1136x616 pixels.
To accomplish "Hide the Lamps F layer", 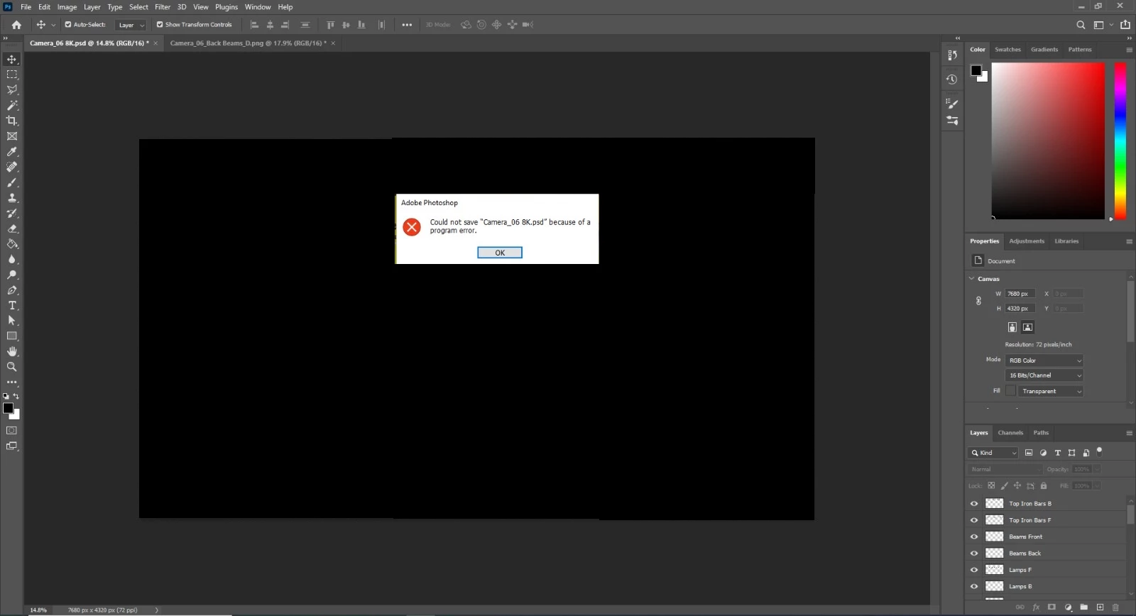I will (974, 570).
